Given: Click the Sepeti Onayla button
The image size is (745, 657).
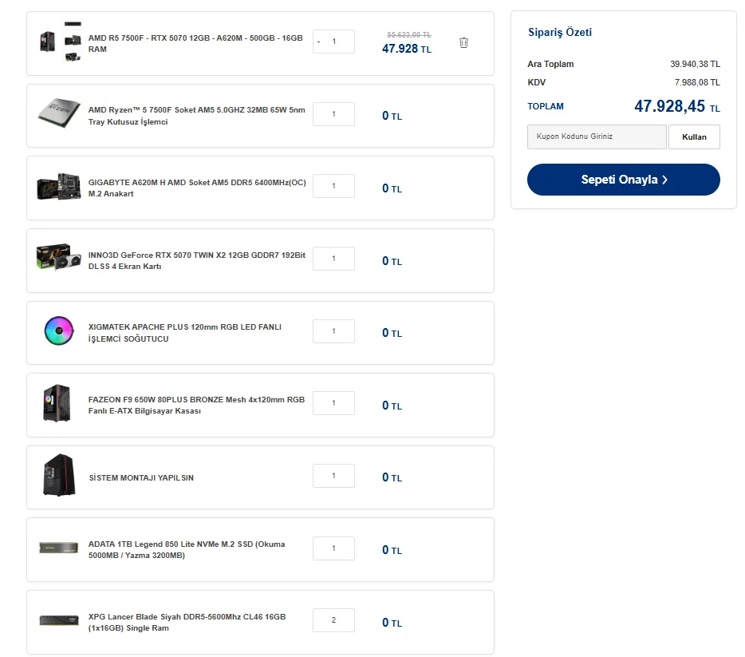Looking at the screenshot, I should tap(623, 180).
